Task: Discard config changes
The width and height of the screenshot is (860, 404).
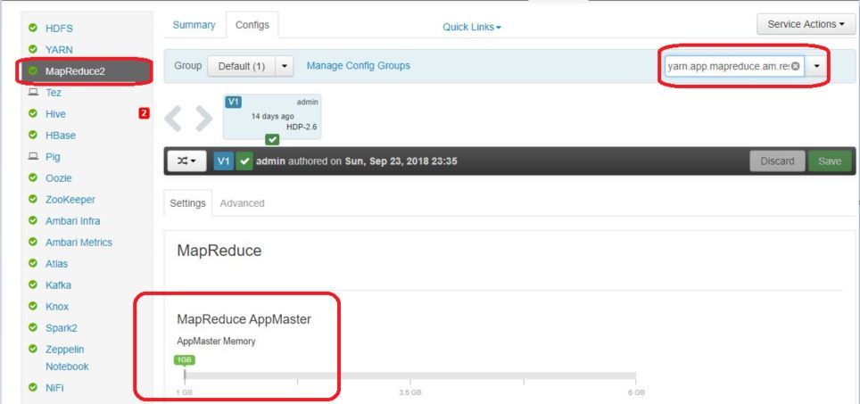Action: pos(777,161)
